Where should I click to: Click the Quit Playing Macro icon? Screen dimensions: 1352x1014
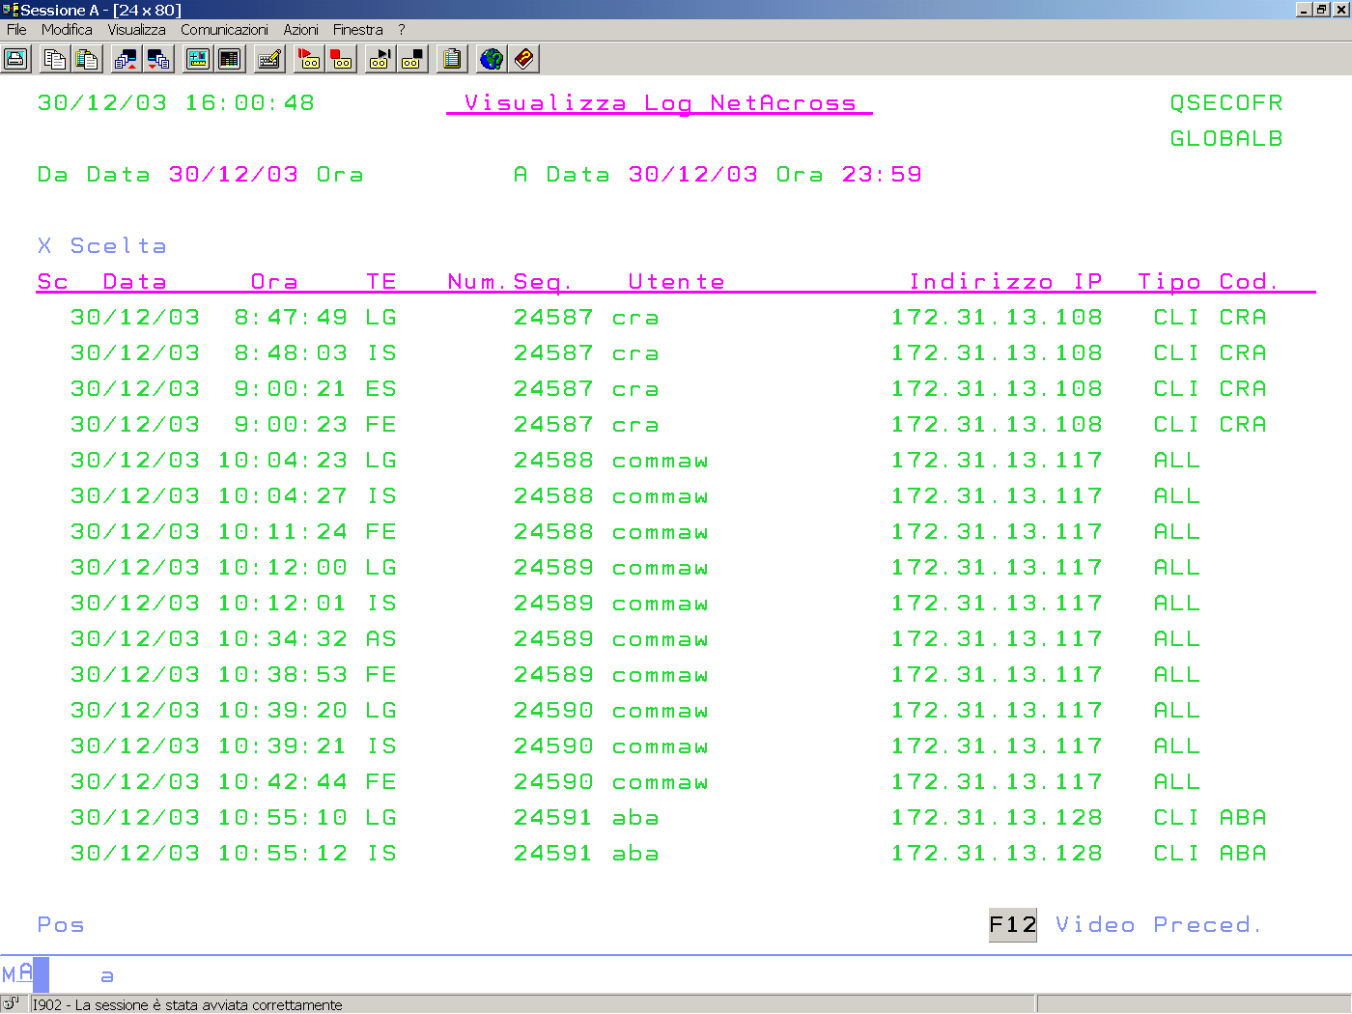412,59
